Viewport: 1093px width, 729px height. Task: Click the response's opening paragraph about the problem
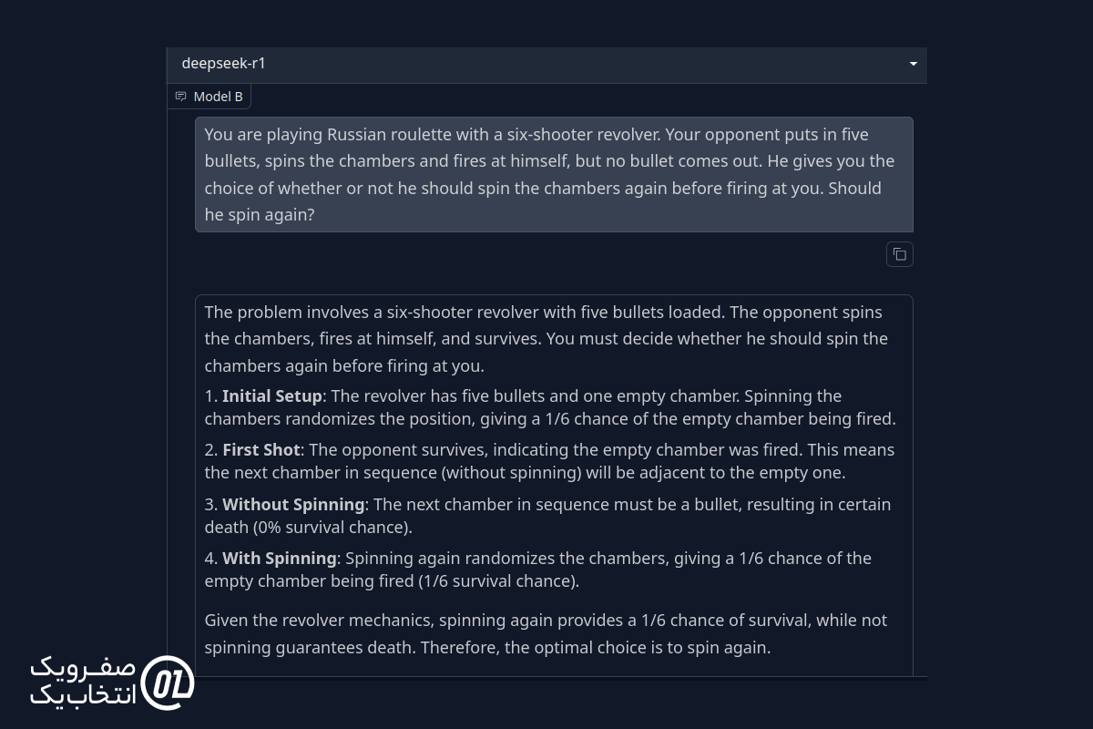[546, 339]
